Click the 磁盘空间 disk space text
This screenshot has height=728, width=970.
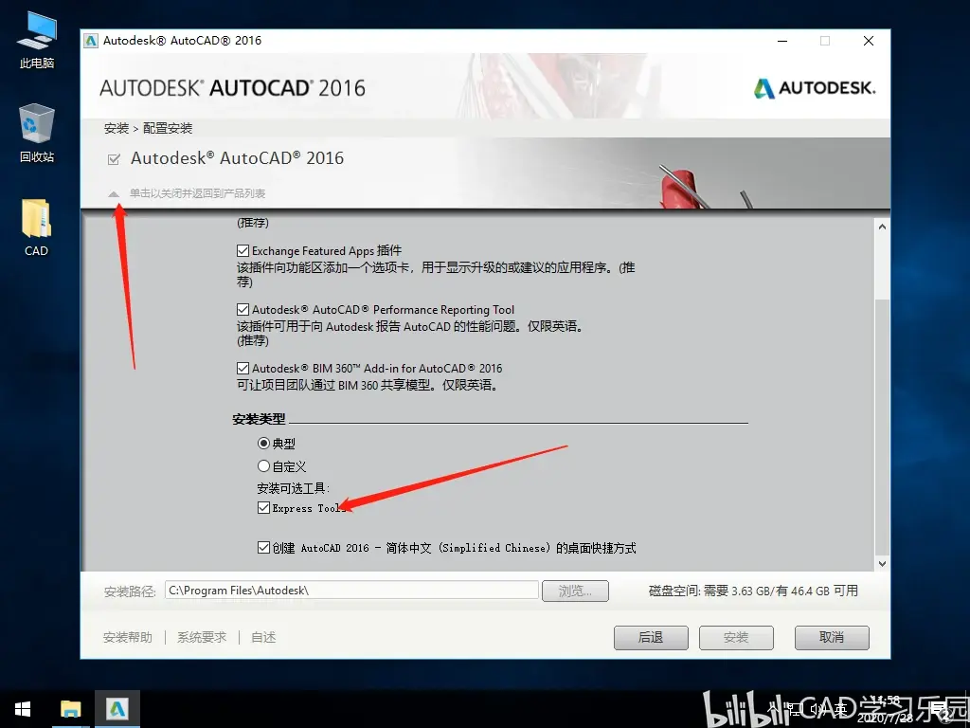[753, 591]
